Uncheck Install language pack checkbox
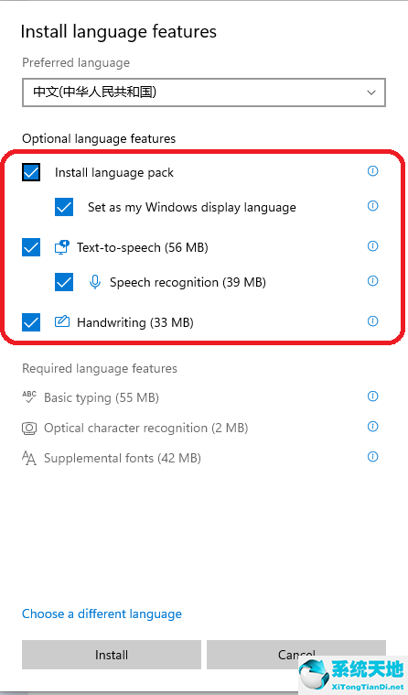The width and height of the screenshot is (408, 695). (31, 172)
